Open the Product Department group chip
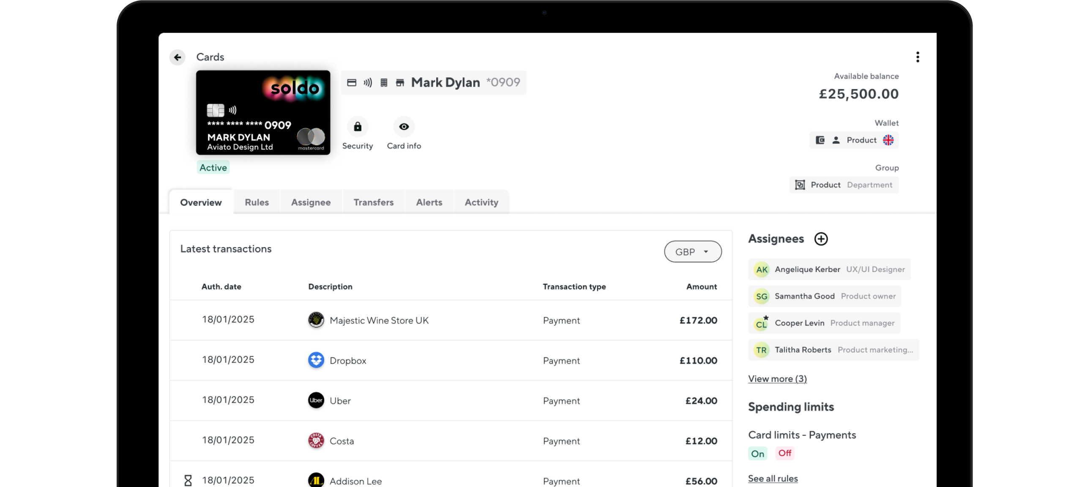The image size is (1082, 487). tap(844, 185)
